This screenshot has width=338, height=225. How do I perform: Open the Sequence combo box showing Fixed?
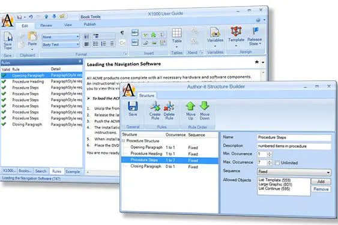[294, 172]
